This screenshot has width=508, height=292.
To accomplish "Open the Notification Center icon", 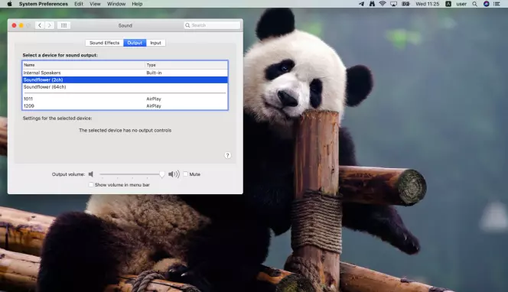I will coord(497,4).
